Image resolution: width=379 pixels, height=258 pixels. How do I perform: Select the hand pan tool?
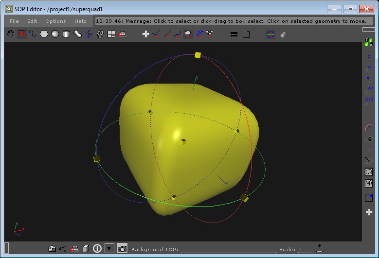[x=10, y=34]
